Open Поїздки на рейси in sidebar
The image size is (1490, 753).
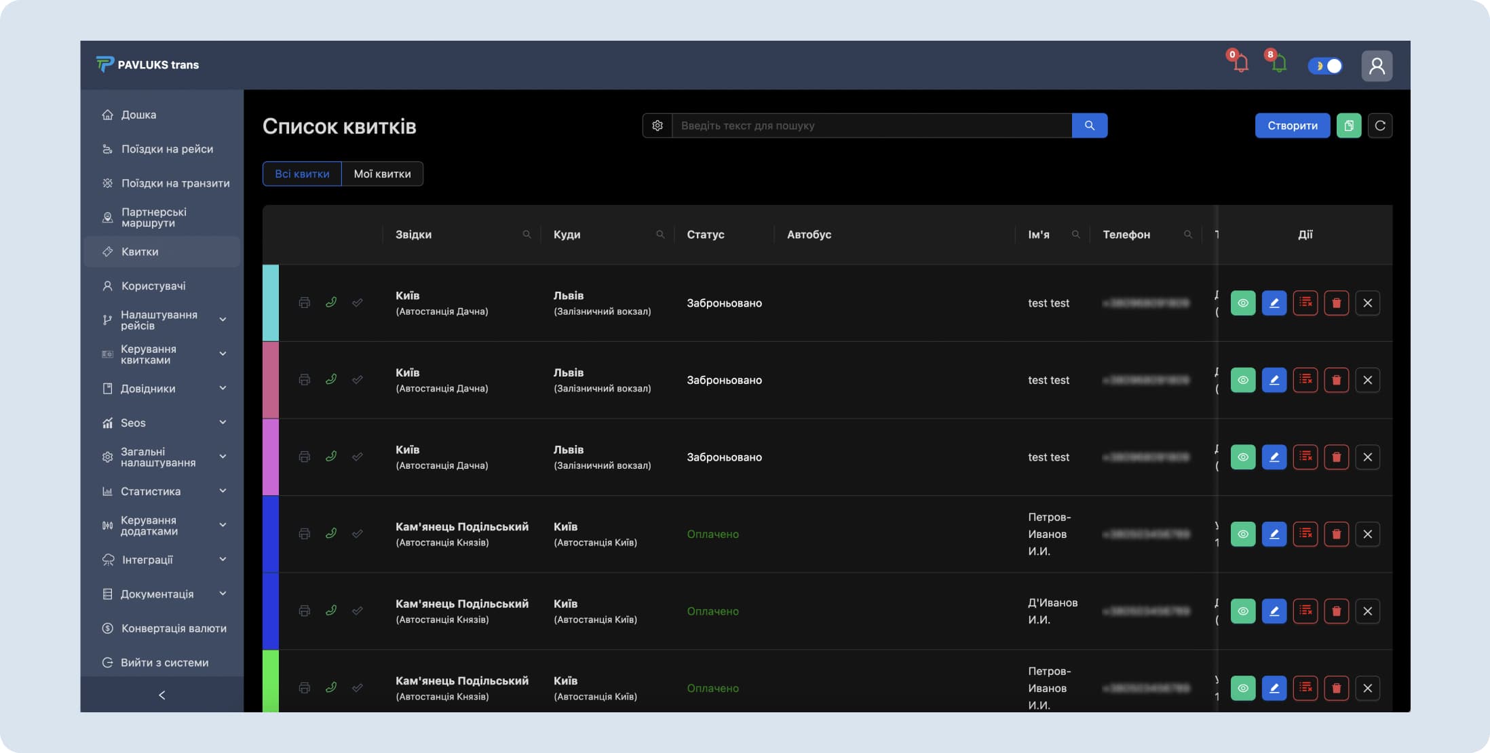coord(167,149)
